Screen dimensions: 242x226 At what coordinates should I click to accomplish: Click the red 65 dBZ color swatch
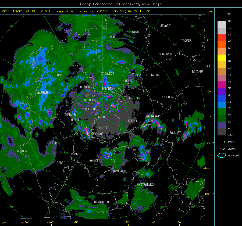[222, 38]
